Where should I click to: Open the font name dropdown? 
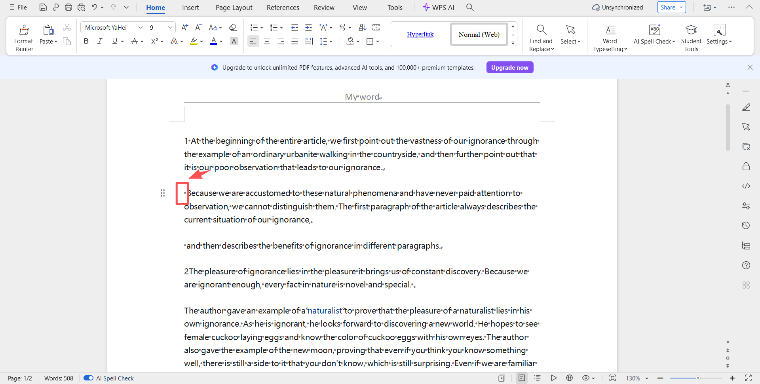click(x=140, y=27)
